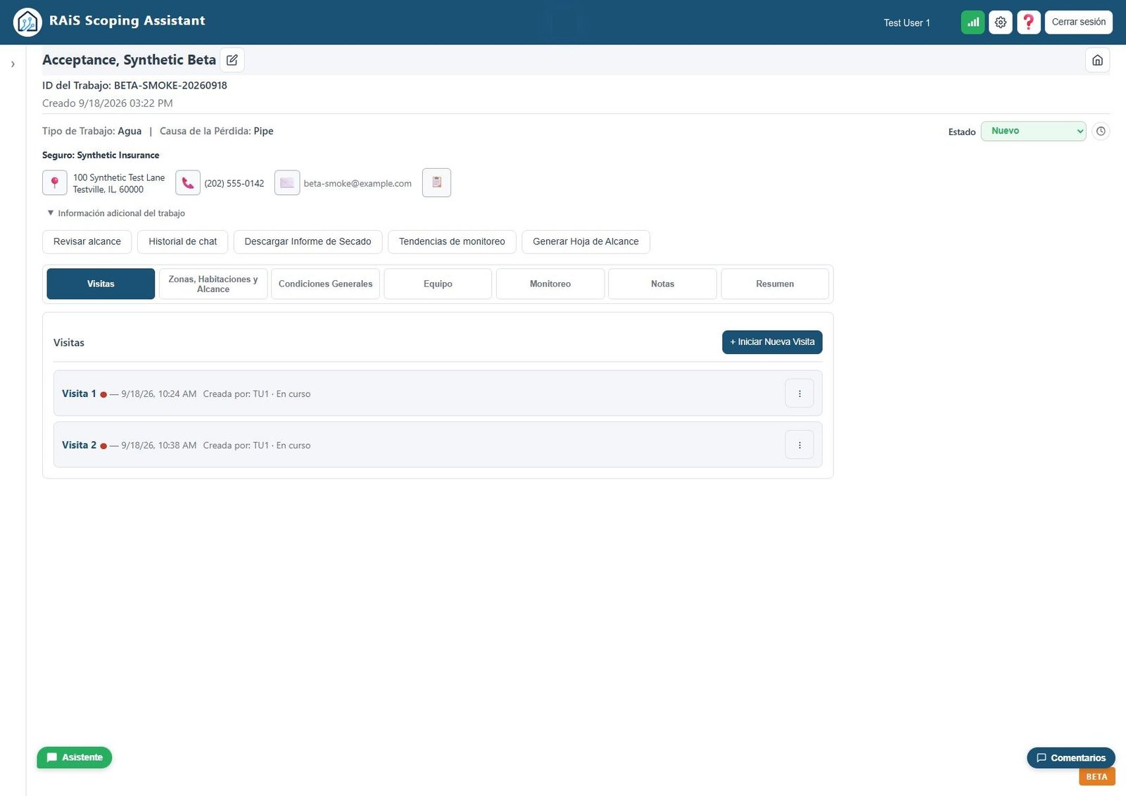Click the beta-smoke@example.com email address
The width and height of the screenshot is (1126, 796).
coord(358,184)
